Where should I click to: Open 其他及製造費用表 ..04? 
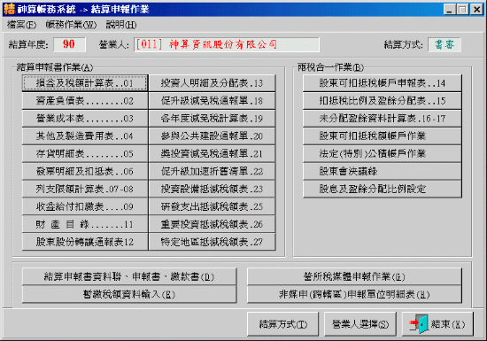[x=85, y=136]
